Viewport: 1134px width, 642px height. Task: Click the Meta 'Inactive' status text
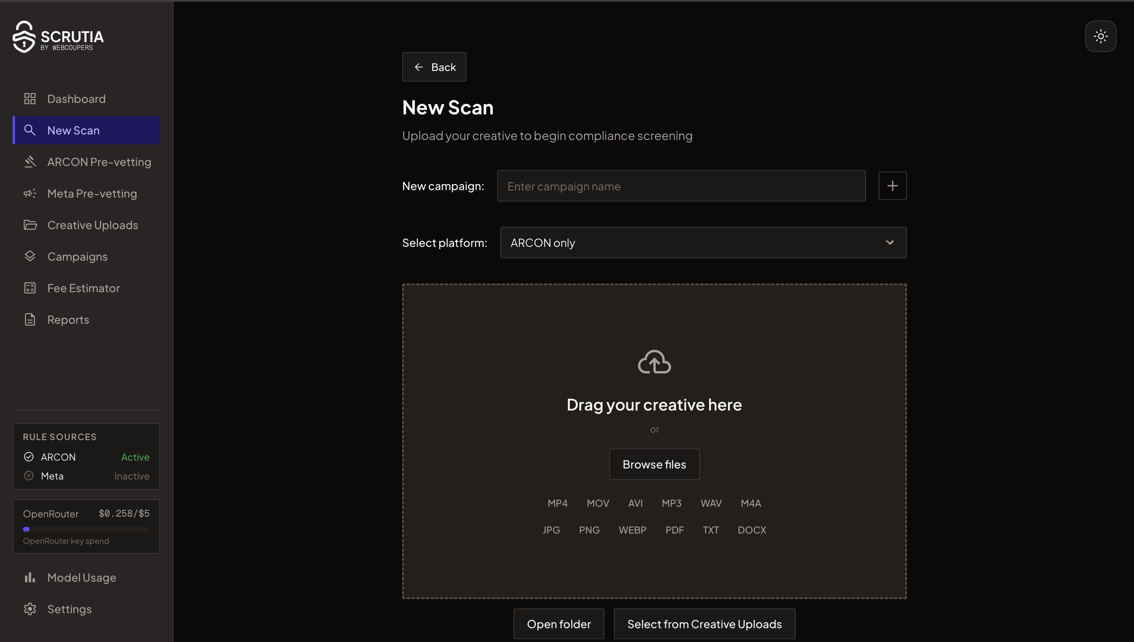pyautogui.click(x=132, y=476)
